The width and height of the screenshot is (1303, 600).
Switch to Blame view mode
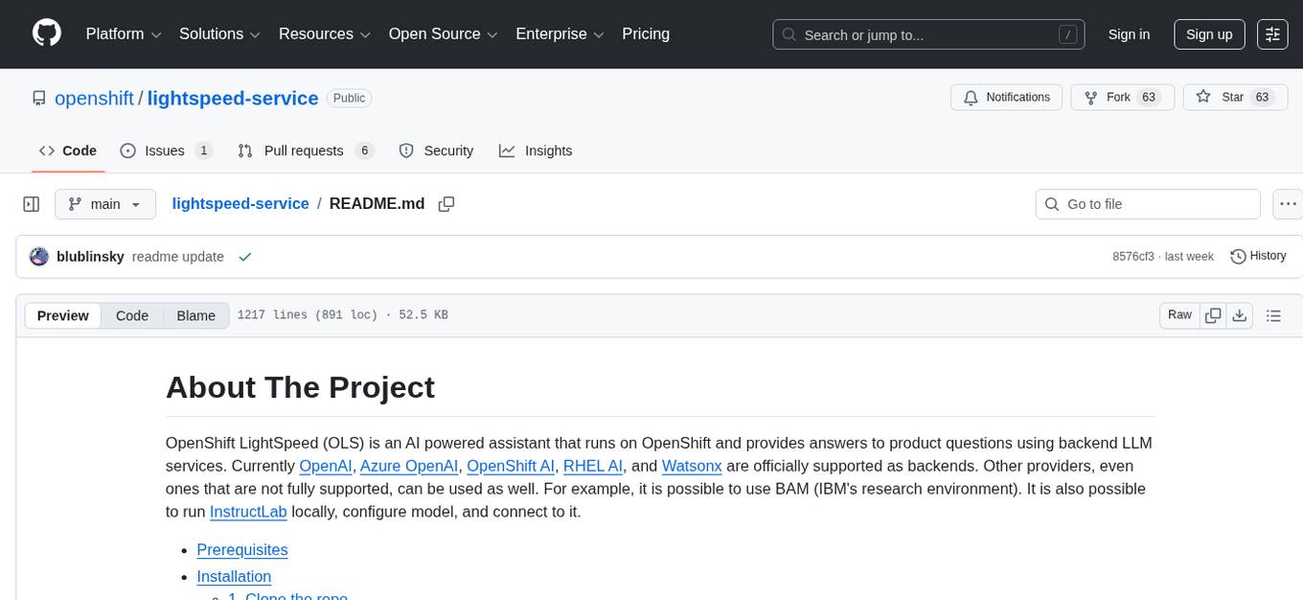tap(195, 315)
